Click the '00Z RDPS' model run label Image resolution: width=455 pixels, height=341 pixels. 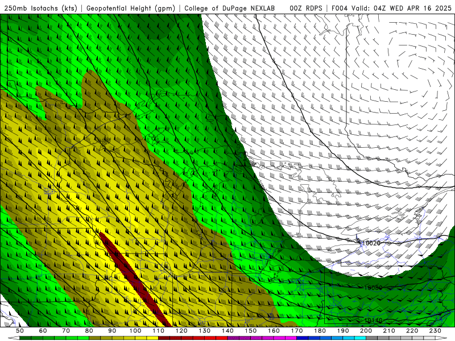[x=306, y=9]
